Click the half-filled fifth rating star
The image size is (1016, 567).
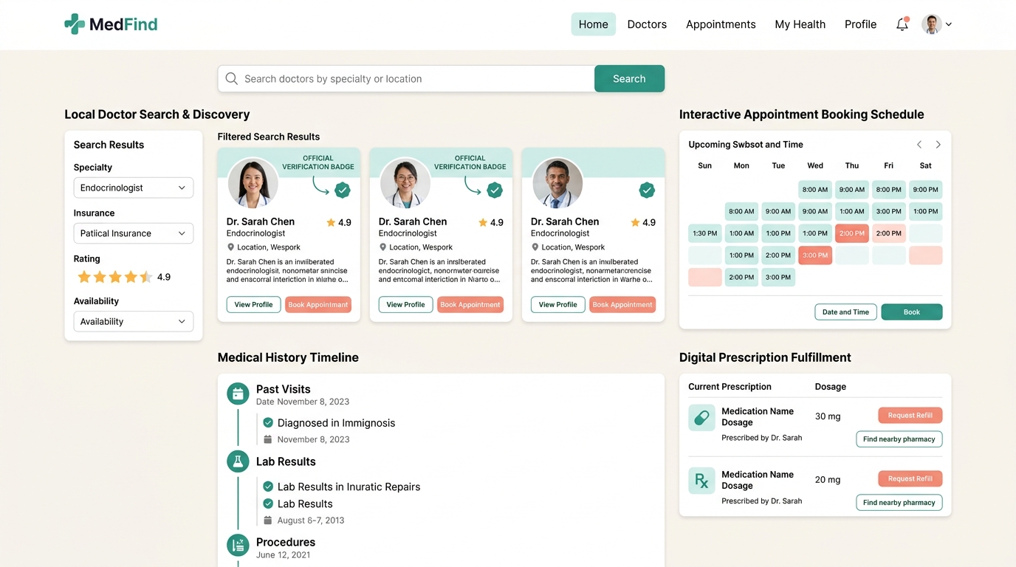pyautogui.click(x=146, y=277)
